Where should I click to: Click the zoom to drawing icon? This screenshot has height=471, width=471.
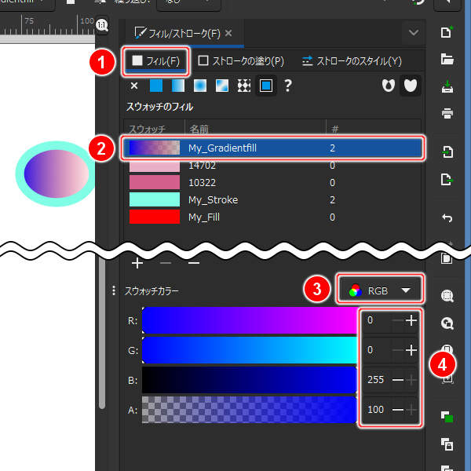point(447,323)
